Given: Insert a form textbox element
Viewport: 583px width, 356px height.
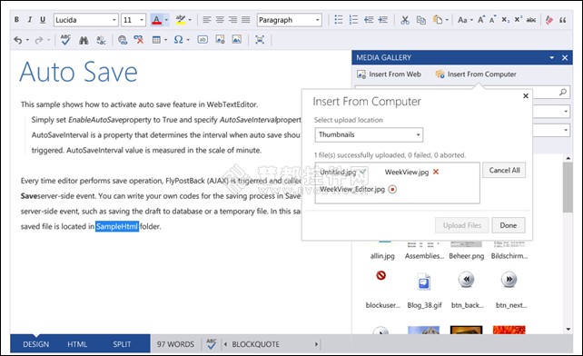Looking at the screenshot, I should tap(203, 39).
